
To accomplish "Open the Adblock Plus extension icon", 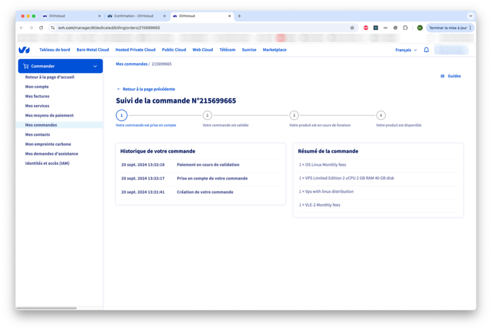I will [366, 27].
